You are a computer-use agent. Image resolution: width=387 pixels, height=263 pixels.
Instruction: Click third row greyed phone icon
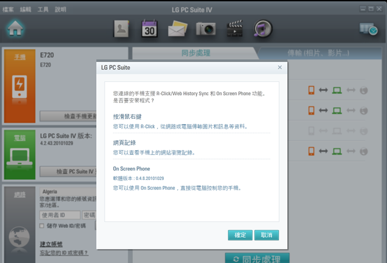point(311,131)
